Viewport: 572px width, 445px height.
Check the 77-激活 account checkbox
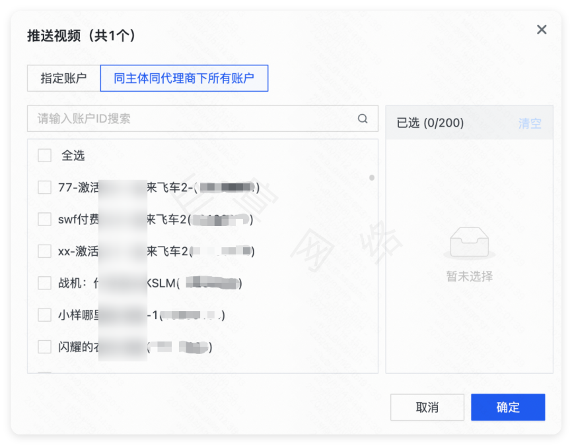tap(44, 187)
